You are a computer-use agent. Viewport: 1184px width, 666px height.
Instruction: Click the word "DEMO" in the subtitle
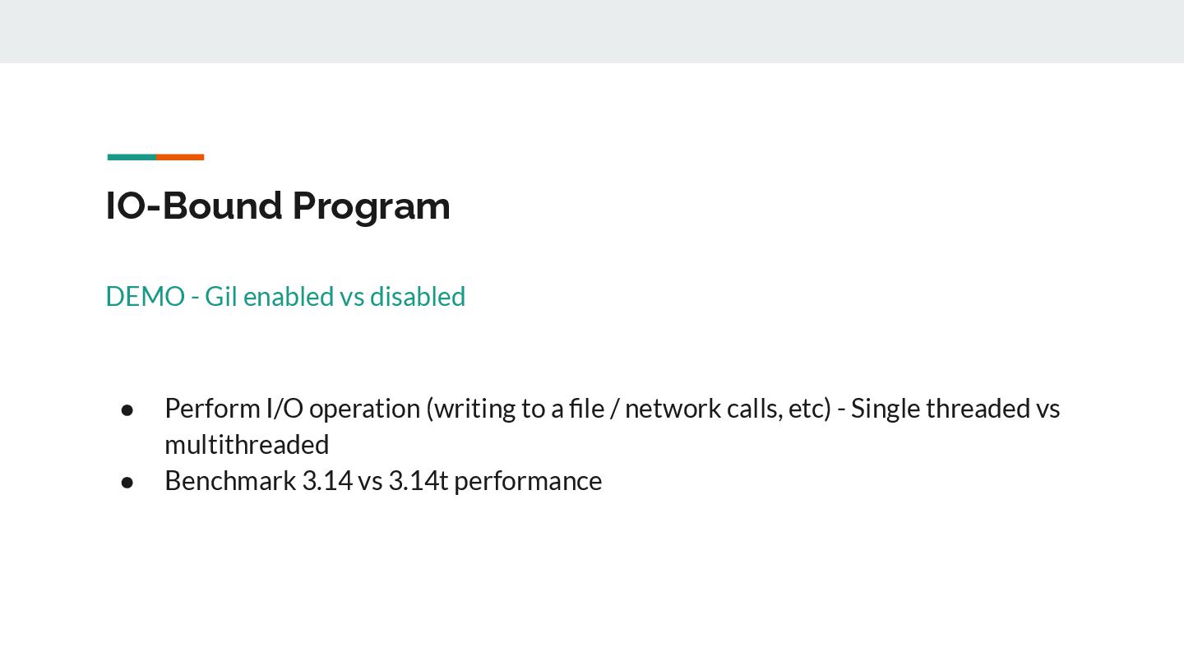click(x=145, y=296)
